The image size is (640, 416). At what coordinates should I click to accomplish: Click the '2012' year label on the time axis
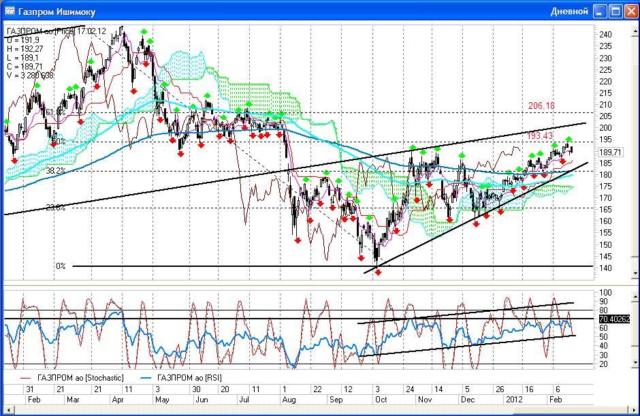click(514, 400)
